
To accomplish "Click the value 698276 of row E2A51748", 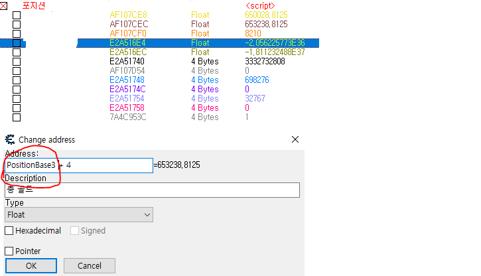I will tap(257, 80).
